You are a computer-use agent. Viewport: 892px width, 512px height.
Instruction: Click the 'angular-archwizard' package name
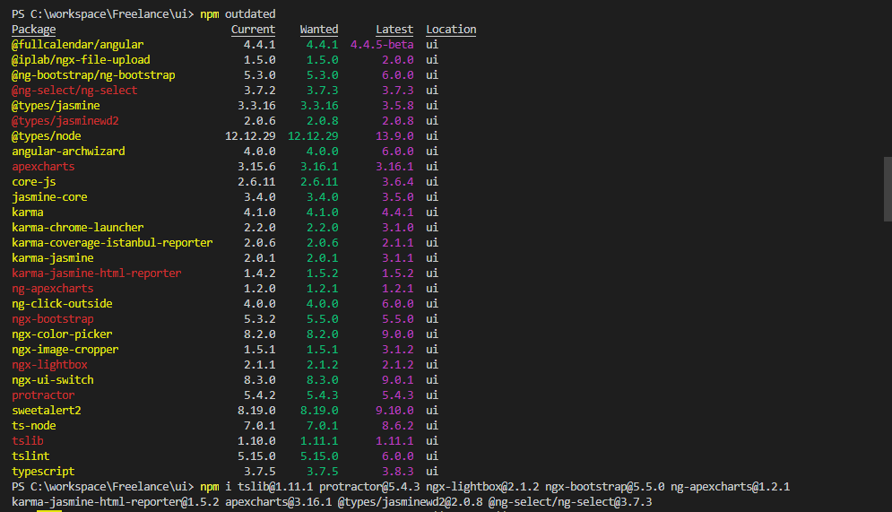pyautogui.click(x=68, y=152)
